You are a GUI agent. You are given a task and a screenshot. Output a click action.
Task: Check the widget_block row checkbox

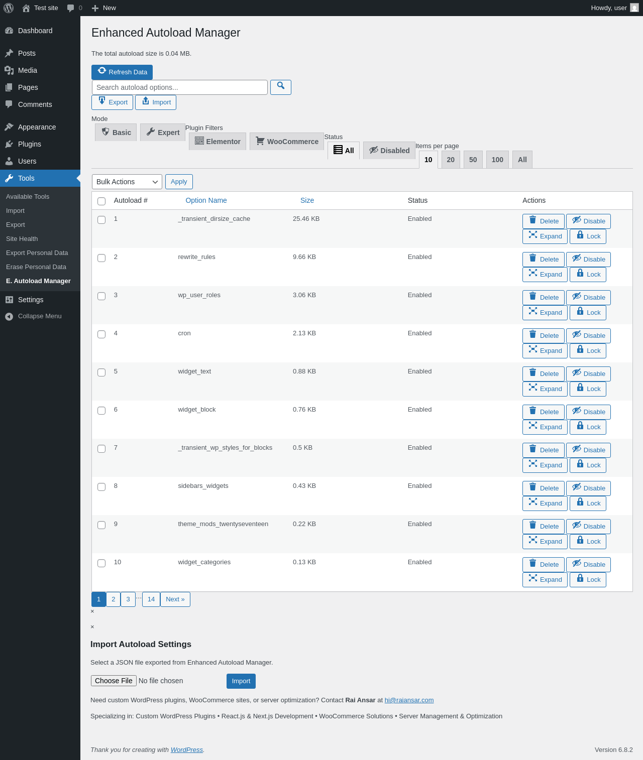(x=101, y=411)
